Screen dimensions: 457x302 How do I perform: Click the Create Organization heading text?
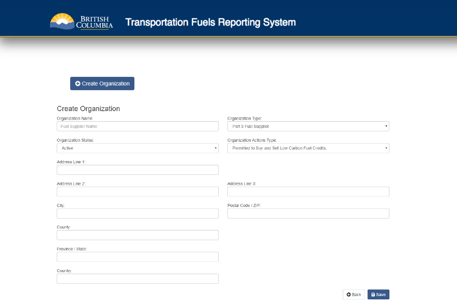click(88, 109)
